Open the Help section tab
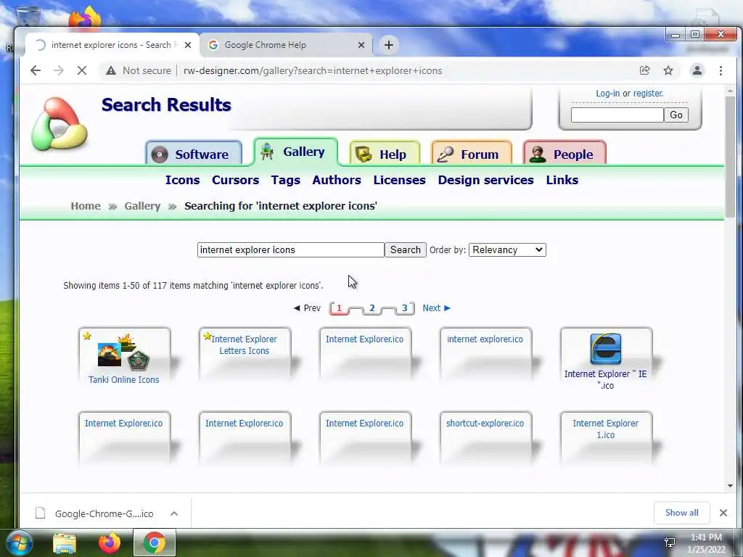 (x=385, y=154)
